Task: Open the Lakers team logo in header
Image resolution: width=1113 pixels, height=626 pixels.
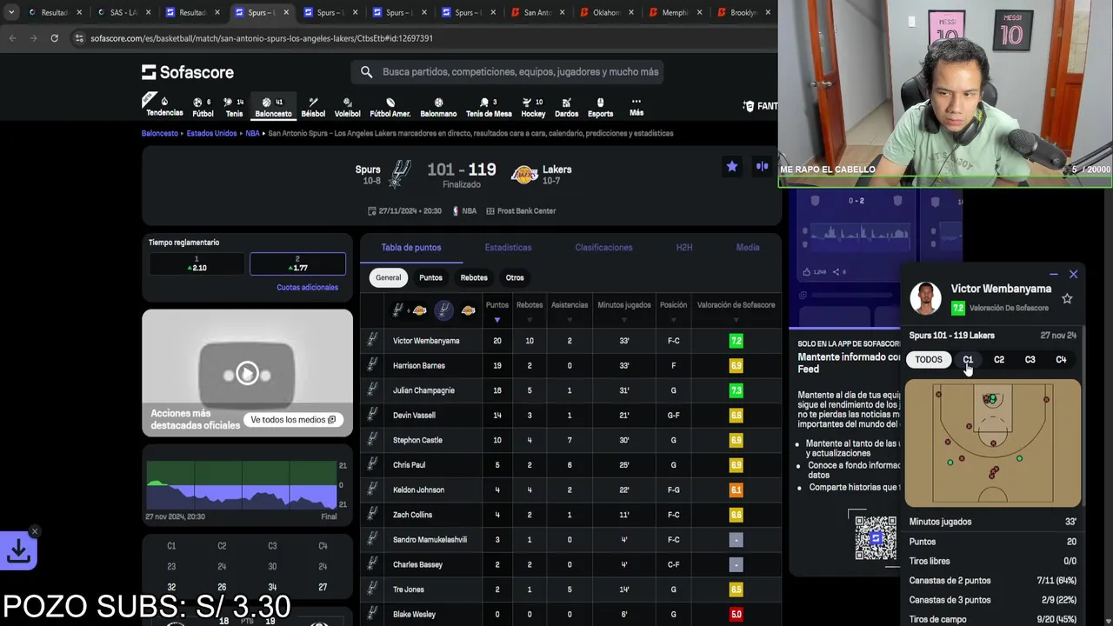Action: pyautogui.click(x=524, y=175)
